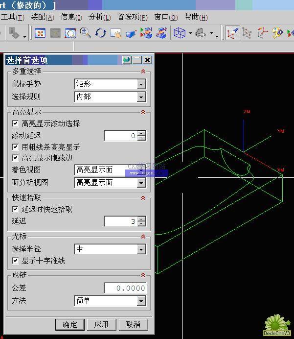
Task: Increase the 延迟 spinner value
Action: tap(141, 219)
